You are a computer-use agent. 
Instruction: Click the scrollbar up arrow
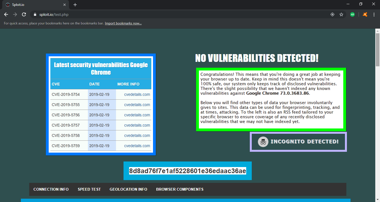pos(377,31)
